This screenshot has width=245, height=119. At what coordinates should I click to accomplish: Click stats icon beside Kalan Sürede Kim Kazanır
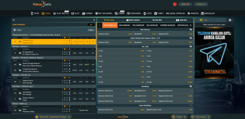[x=191, y=38]
